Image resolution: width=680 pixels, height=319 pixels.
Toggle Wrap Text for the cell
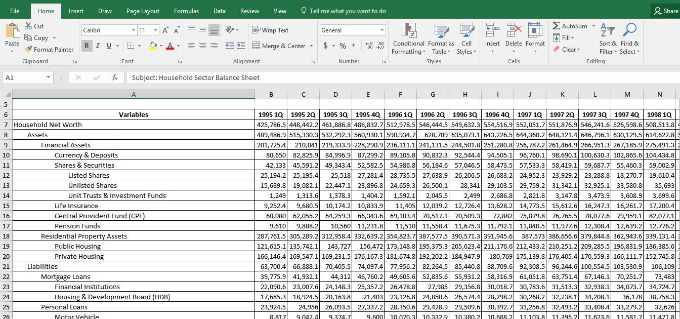(x=270, y=30)
